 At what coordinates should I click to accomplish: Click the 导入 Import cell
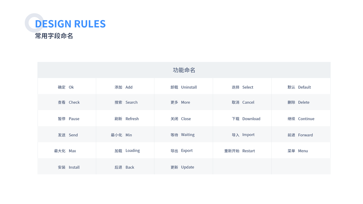[243, 135]
